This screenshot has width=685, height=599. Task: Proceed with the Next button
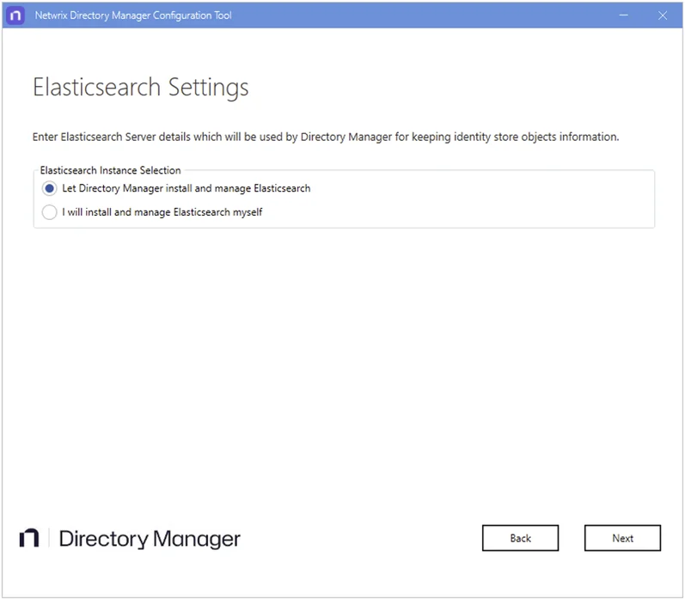pos(622,538)
